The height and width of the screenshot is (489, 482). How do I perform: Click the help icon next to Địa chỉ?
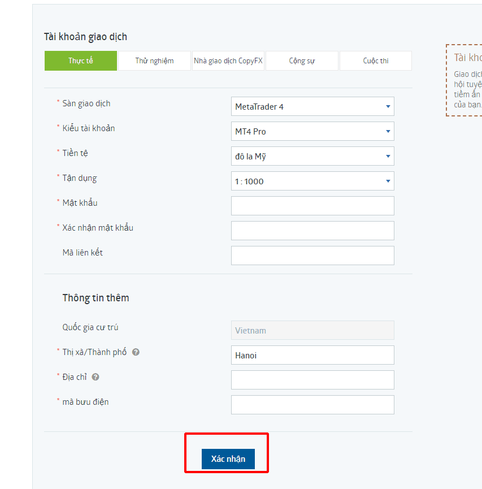click(x=95, y=377)
